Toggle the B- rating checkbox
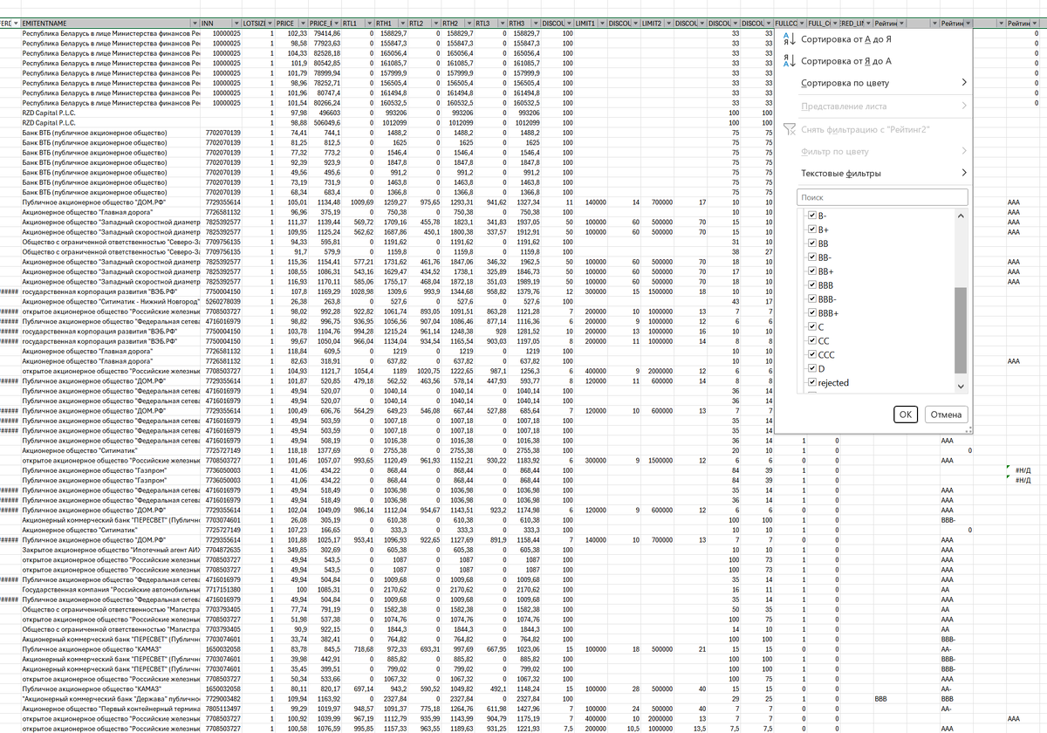This screenshot has height=733, width=1047. pos(812,216)
